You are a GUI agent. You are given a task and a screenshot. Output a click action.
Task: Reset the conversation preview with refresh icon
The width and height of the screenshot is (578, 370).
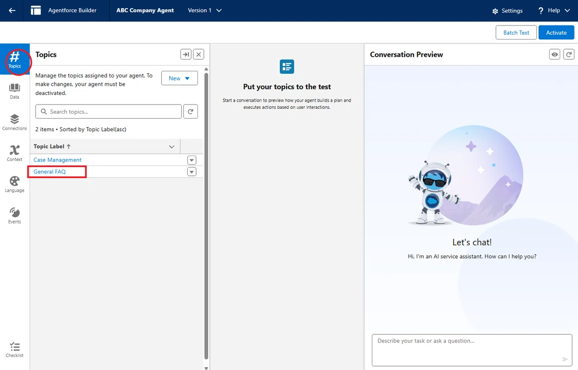coord(569,54)
